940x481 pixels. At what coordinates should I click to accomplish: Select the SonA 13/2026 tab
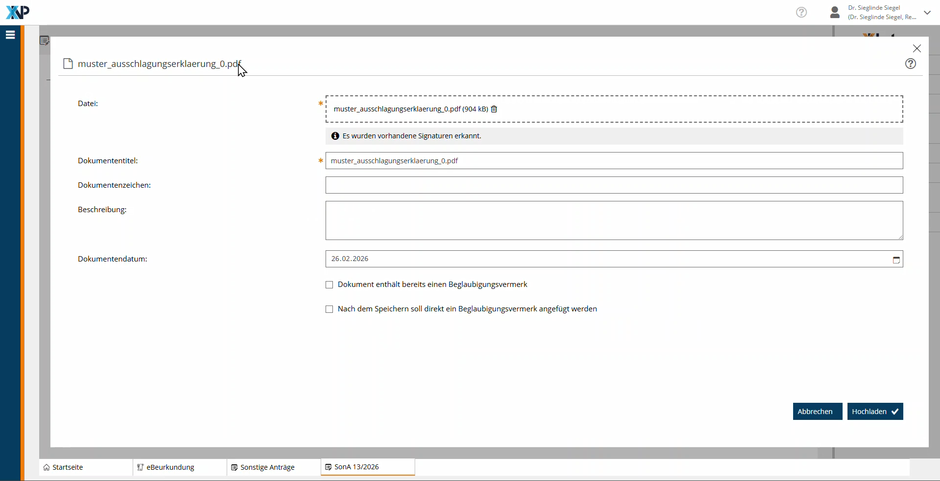point(356,467)
